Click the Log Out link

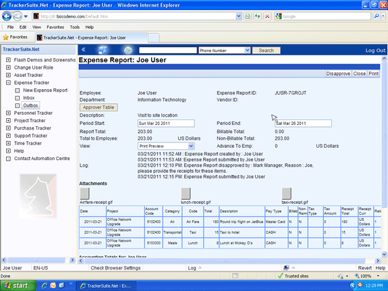375,51
